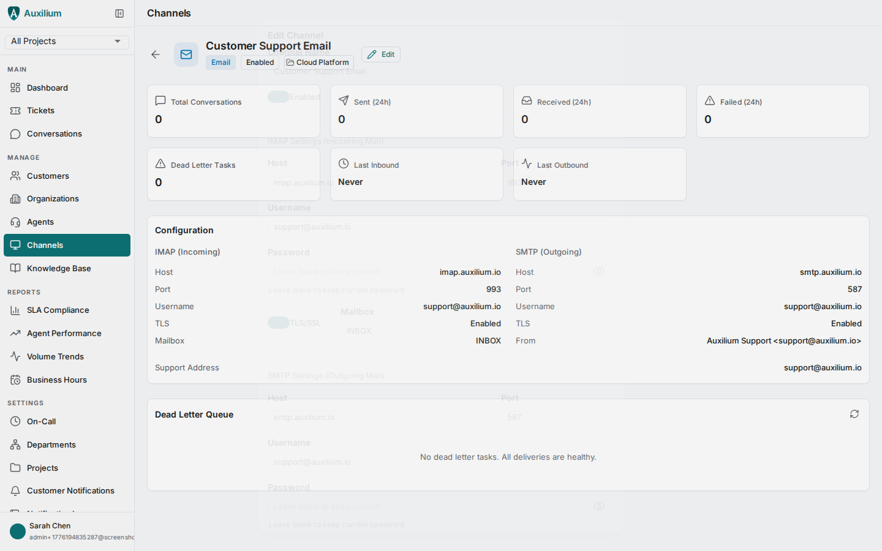Collapse the sidebar panel
Image resolution: width=882 pixels, height=551 pixels.
point(119,13)
